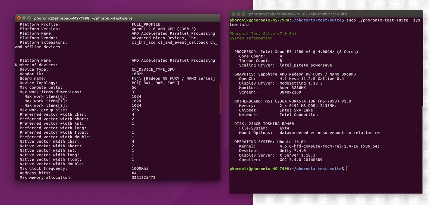Minimize the left OpenCL info terminal window
Screen dimensions: 430x205
24,18
